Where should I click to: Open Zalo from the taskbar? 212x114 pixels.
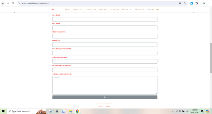(x=64, y=111)
